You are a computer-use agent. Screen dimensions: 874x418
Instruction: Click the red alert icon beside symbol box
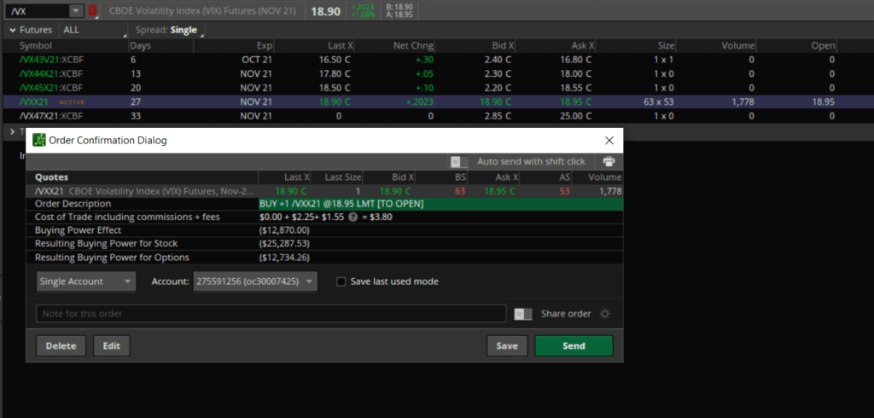pyautogui.click(x=92, y=11)
